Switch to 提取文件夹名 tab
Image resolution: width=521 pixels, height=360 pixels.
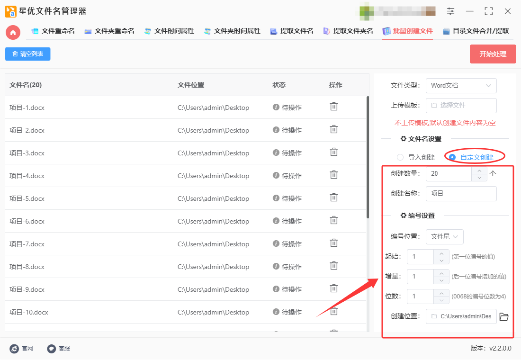pyautogui.click(x=348, y=31)
